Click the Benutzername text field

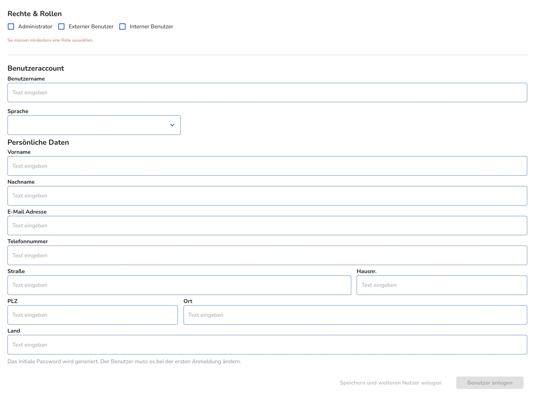click(x=267, y=93)
